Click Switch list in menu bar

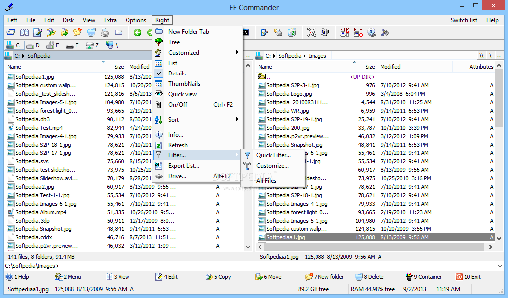coord(464,20)
